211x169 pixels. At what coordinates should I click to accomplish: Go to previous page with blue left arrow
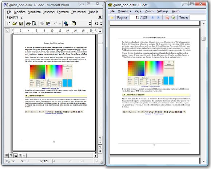[152, 17]
